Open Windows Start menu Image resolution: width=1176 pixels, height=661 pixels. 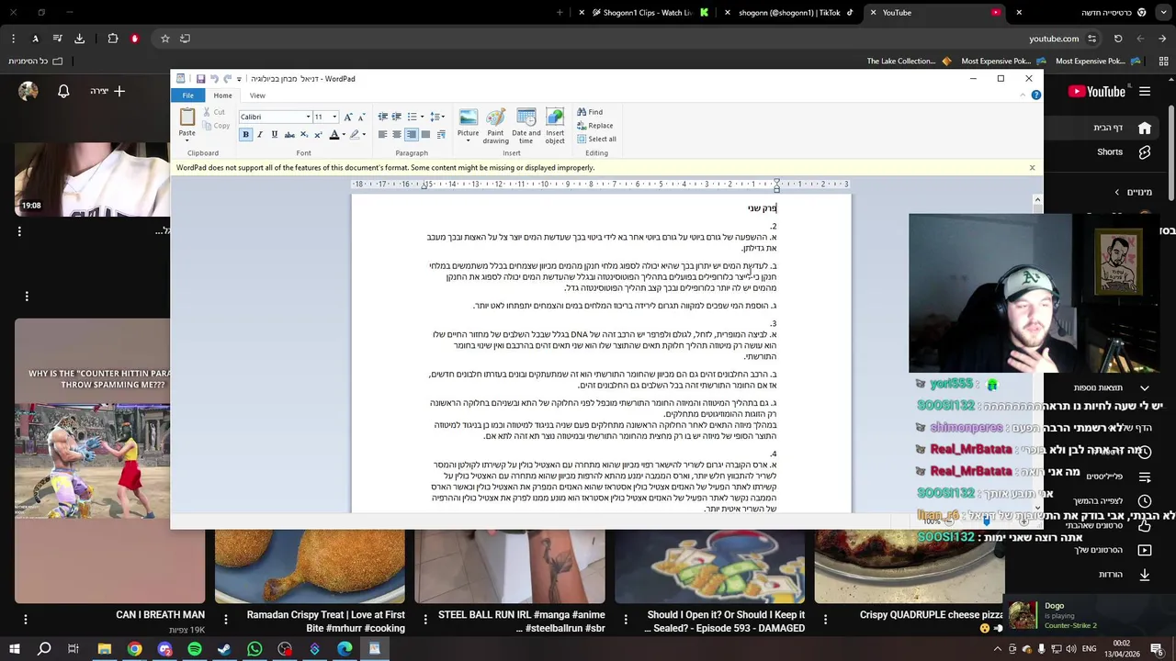[x=15, y=649]
